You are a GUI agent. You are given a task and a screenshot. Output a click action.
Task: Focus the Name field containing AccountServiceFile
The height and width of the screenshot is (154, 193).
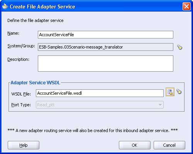(105, 35)
